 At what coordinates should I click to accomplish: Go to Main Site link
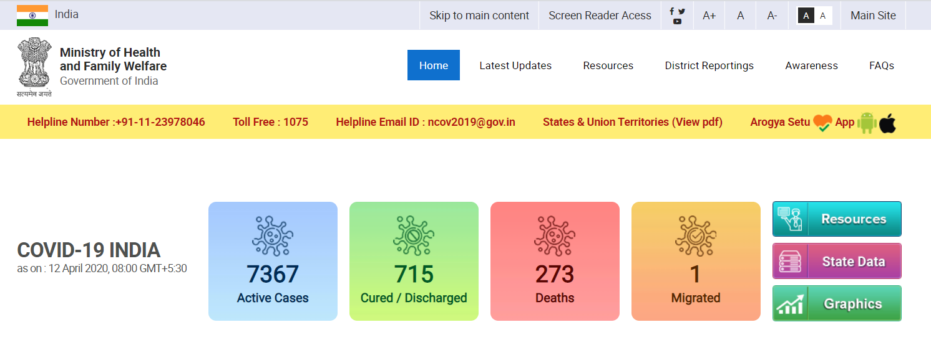(873, 16)
